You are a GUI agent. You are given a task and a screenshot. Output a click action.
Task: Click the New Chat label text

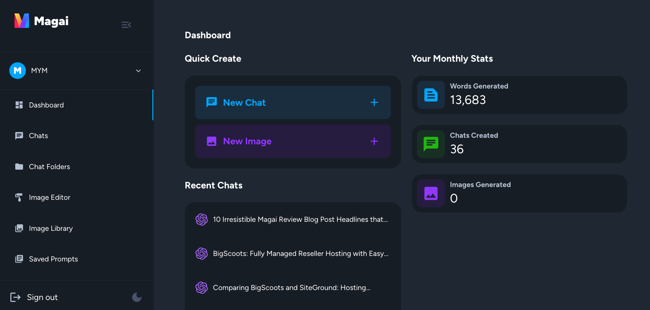point(244,103)
